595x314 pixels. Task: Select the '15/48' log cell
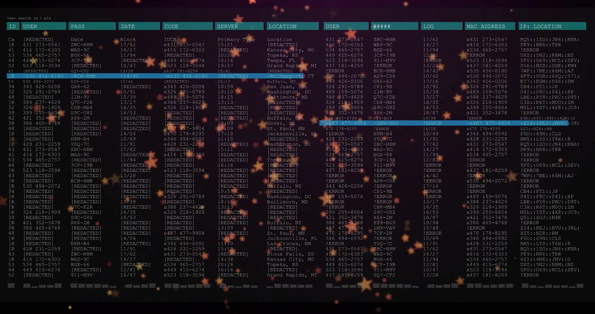pyautogui.click(x=430, y=228)
